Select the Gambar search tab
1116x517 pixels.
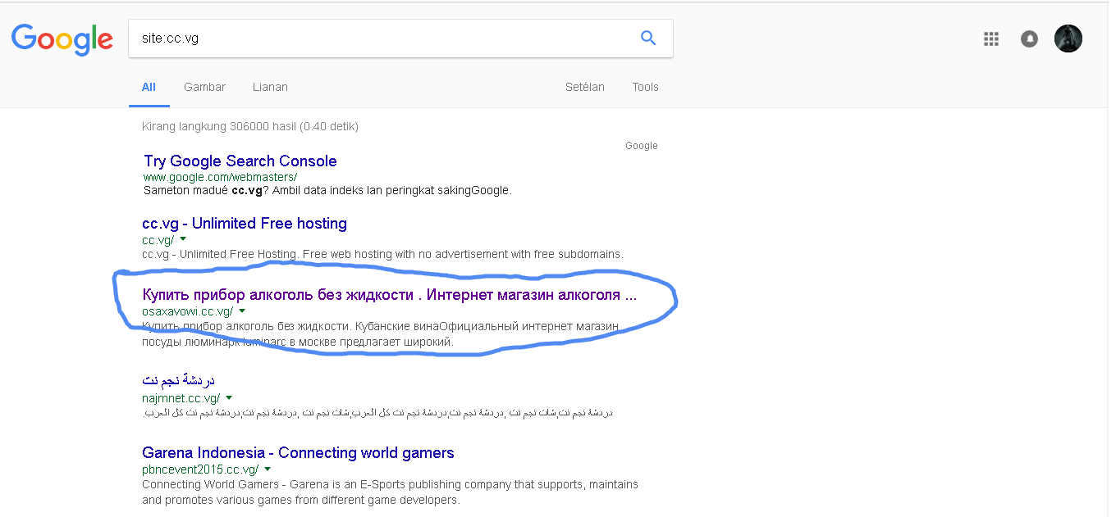coord(204,87)
